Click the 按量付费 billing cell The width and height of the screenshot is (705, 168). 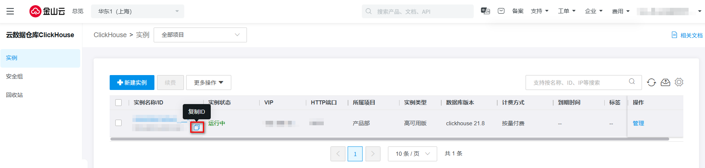point(513,123)
